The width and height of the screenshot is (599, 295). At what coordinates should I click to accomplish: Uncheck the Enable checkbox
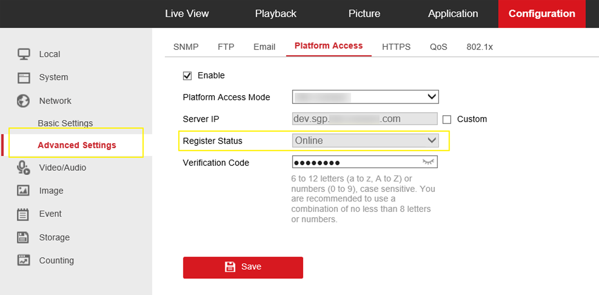pyautogui.click(x=187, y=76)
